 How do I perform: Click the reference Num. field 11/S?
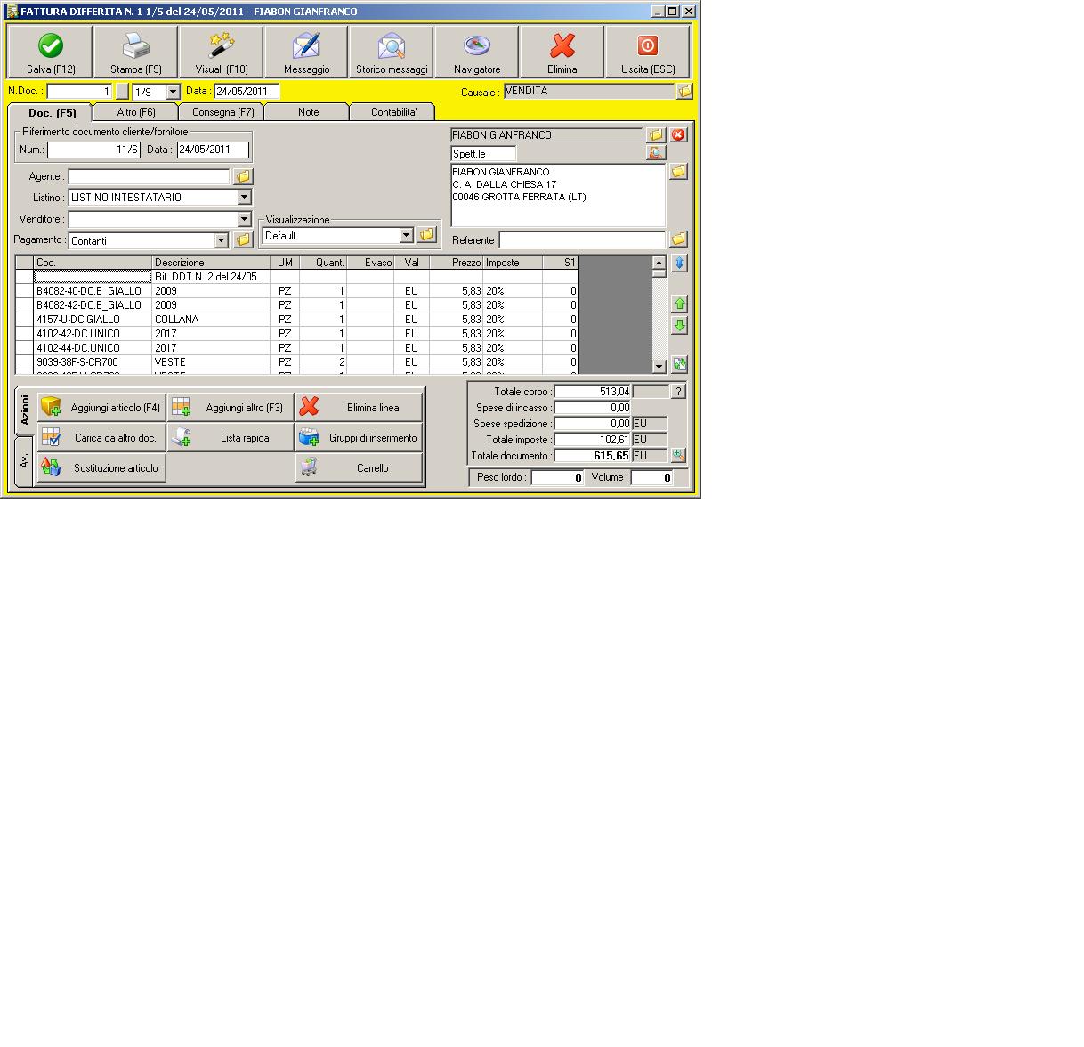(x=93, y=150)
